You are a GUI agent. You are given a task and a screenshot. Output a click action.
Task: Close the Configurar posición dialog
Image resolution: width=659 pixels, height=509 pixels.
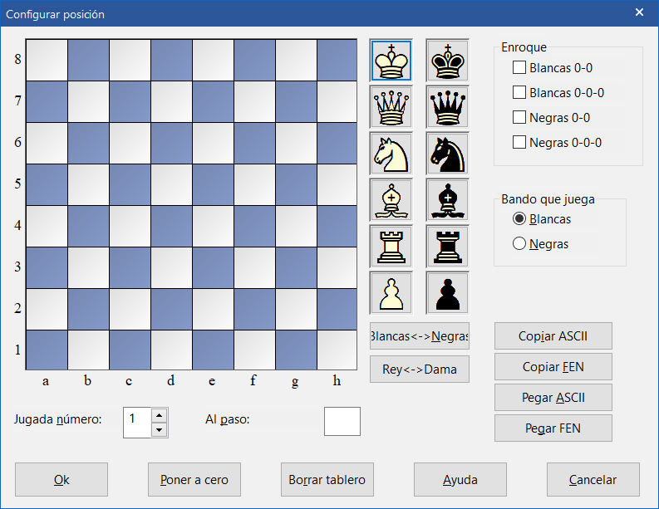[x=639, y=12]
